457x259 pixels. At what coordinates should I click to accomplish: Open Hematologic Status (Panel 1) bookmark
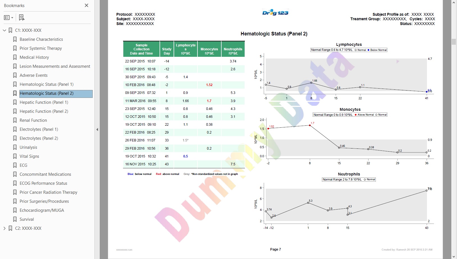47,84
